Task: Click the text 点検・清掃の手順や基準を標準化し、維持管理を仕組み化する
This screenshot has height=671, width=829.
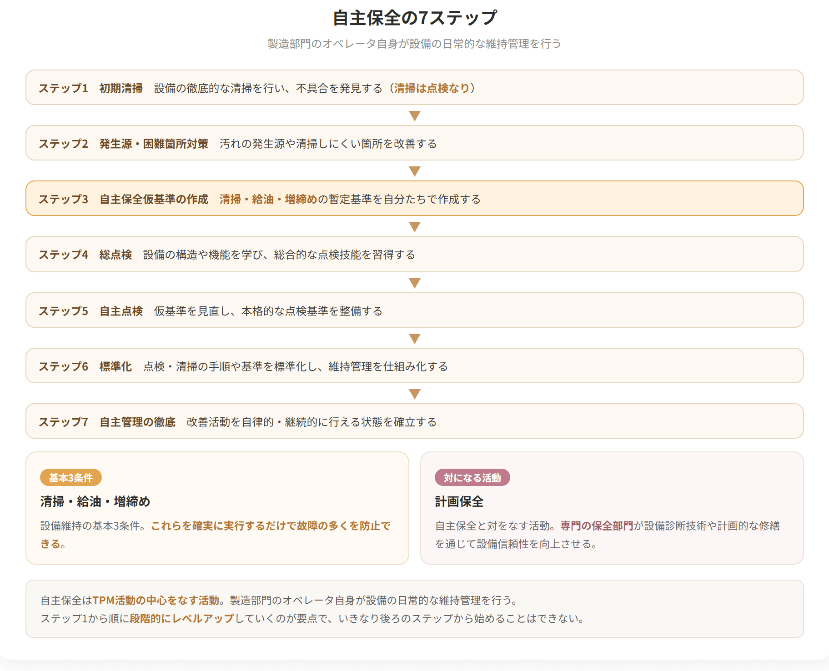Action: click(296, 366)
